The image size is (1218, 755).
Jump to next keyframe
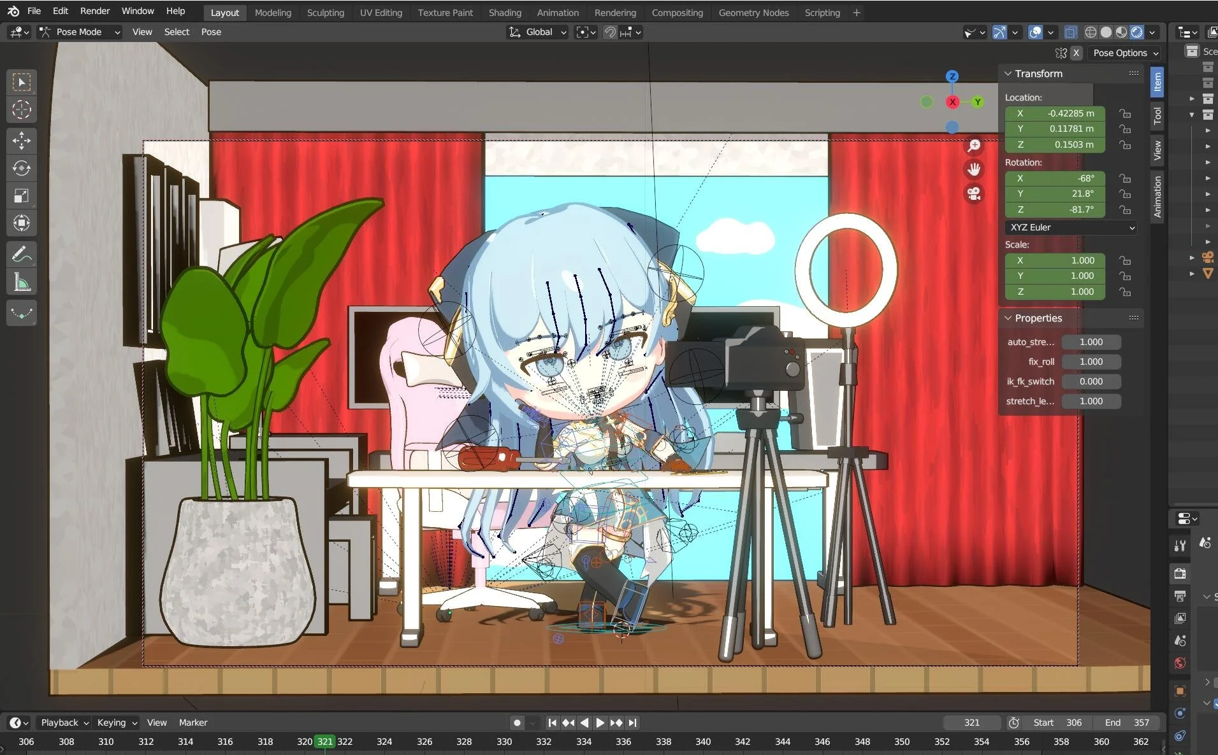pyautogui.click(x=616, y=723)
